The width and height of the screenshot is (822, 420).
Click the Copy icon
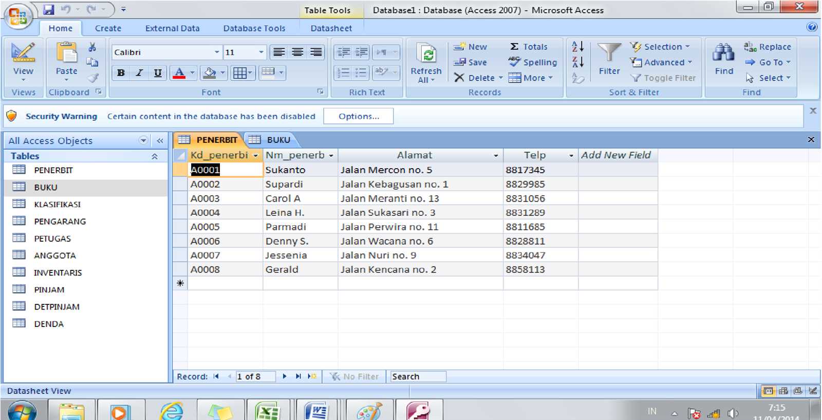pos(92,62)
